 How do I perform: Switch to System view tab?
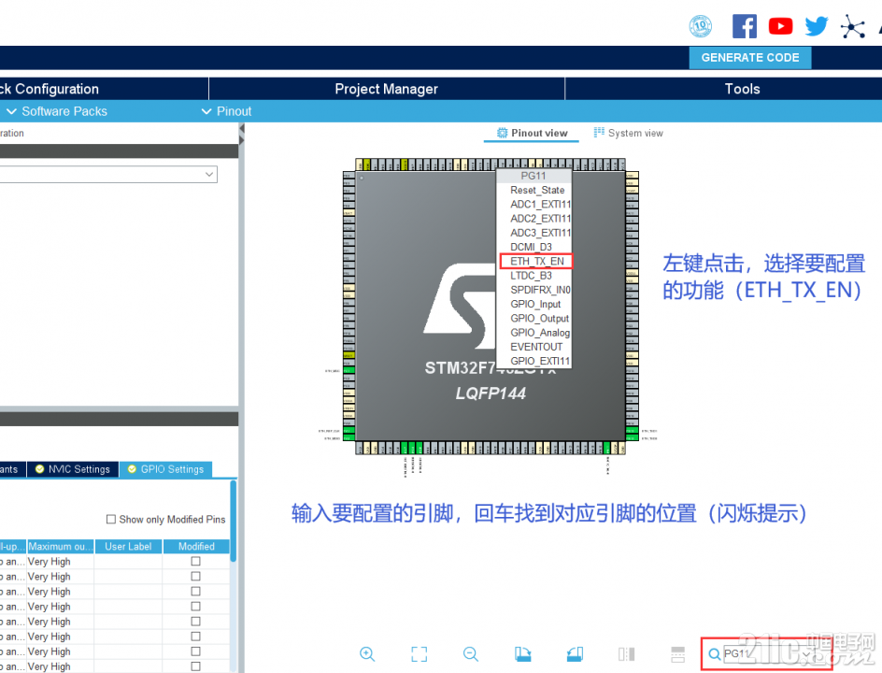(x=628, y=134)
